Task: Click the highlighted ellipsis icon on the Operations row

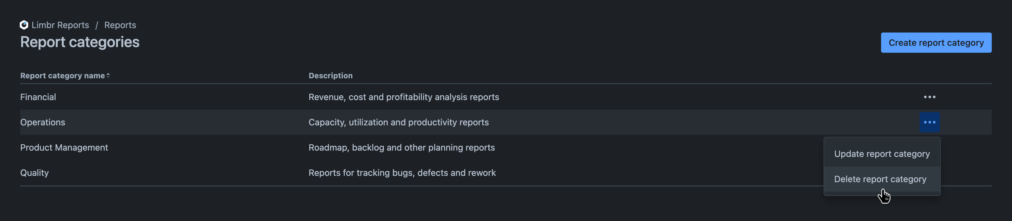Action: [930, 122]
